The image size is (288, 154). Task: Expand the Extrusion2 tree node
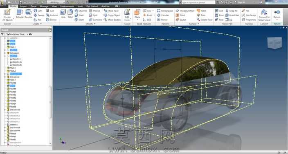pyautogui.click(x=5, y=77)
